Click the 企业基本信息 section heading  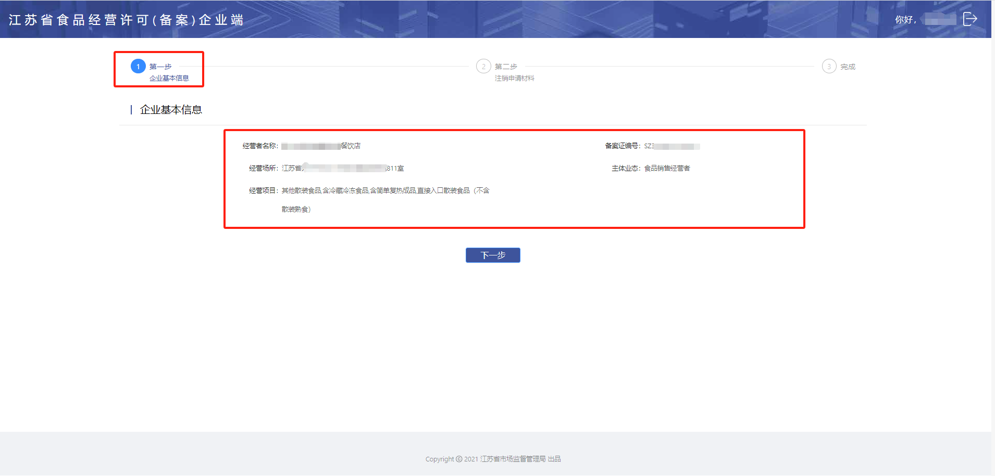pyautogui.click(x=171, y=110)
